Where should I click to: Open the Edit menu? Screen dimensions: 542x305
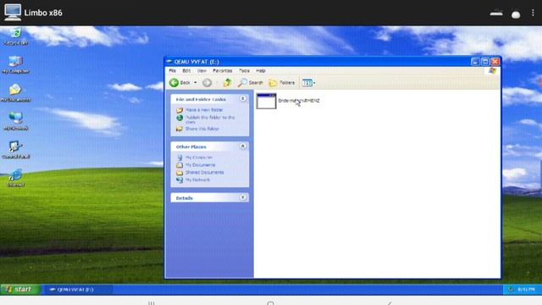186,70
